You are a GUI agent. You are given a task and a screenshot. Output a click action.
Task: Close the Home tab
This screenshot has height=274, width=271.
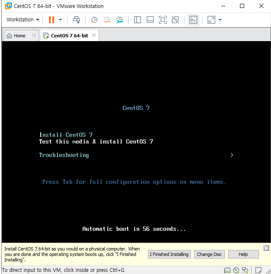(x=34, y=36)
